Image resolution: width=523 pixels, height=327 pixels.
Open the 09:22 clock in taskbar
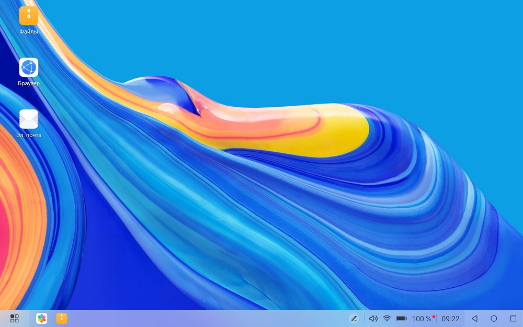(x=451, y=319)
